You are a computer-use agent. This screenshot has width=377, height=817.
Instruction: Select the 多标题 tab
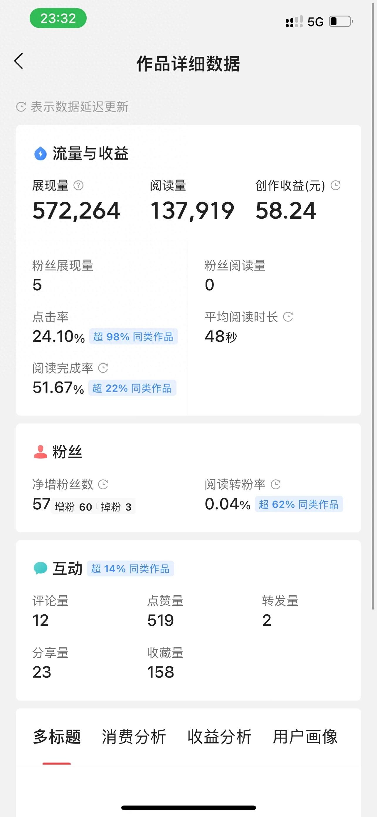57,737
